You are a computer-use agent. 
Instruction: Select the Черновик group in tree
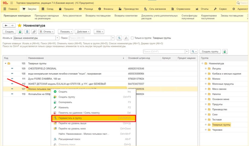pyautogui.click(x=217, y=130)
